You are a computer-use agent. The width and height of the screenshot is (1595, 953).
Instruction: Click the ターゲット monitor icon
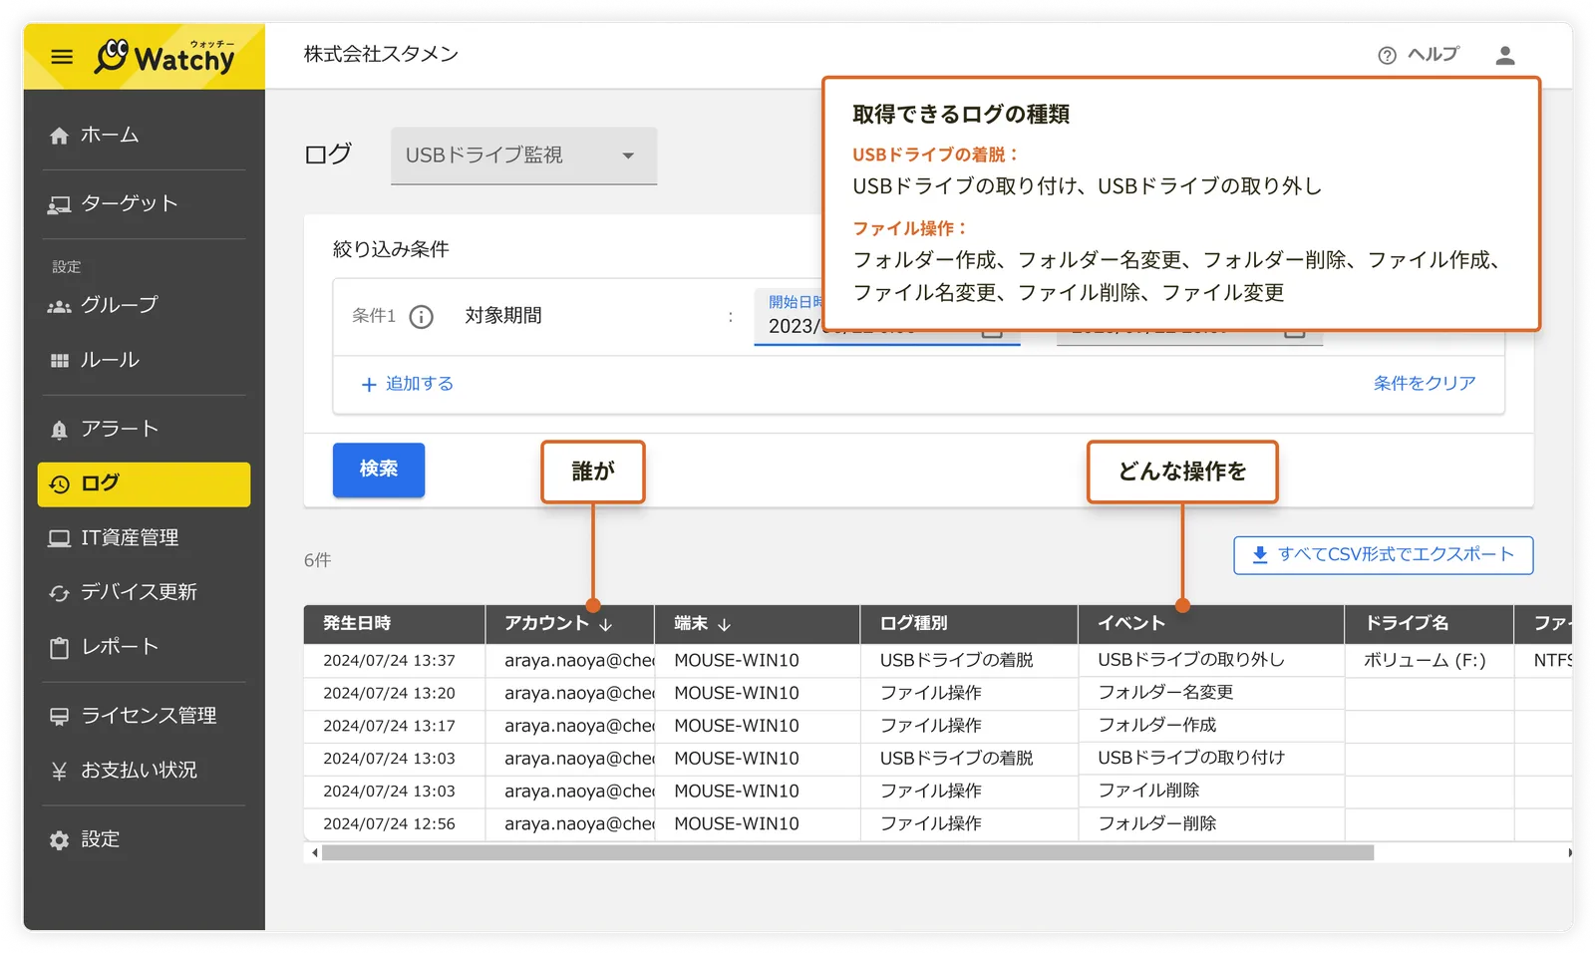[x=60, y=204]
